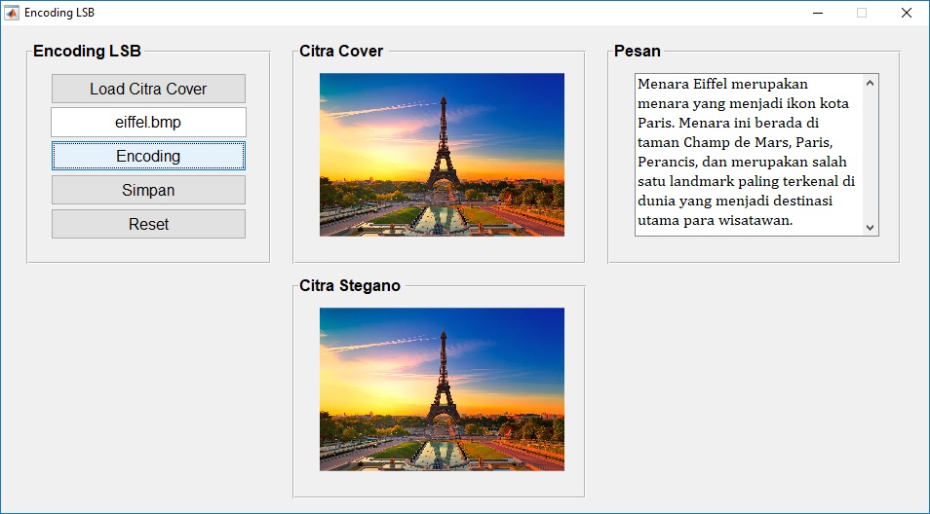The image size is (930, 514).
Task: Run the Encoding button
Action: (x=148, y=156)
